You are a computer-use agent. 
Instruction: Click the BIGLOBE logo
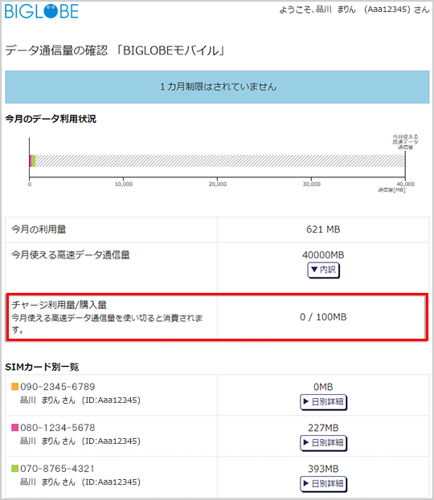tap(42, 11)
